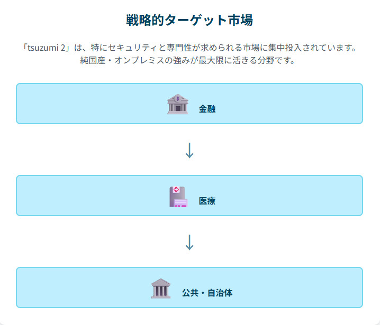Click the bank icon in the 金融 card
This screenshot has height=325, width=380.
[x=177, y=104]
